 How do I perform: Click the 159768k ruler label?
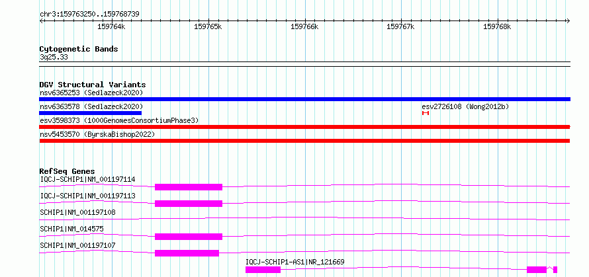click(x=498, y=26)
